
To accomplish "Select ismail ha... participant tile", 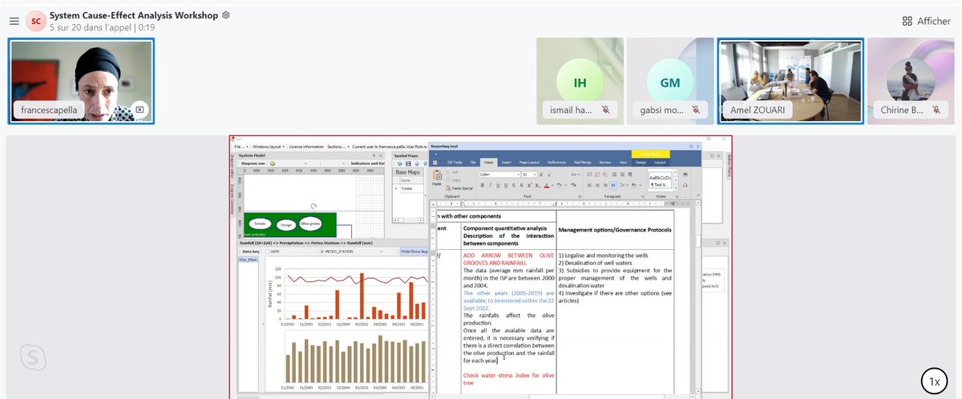I will 579,81.
